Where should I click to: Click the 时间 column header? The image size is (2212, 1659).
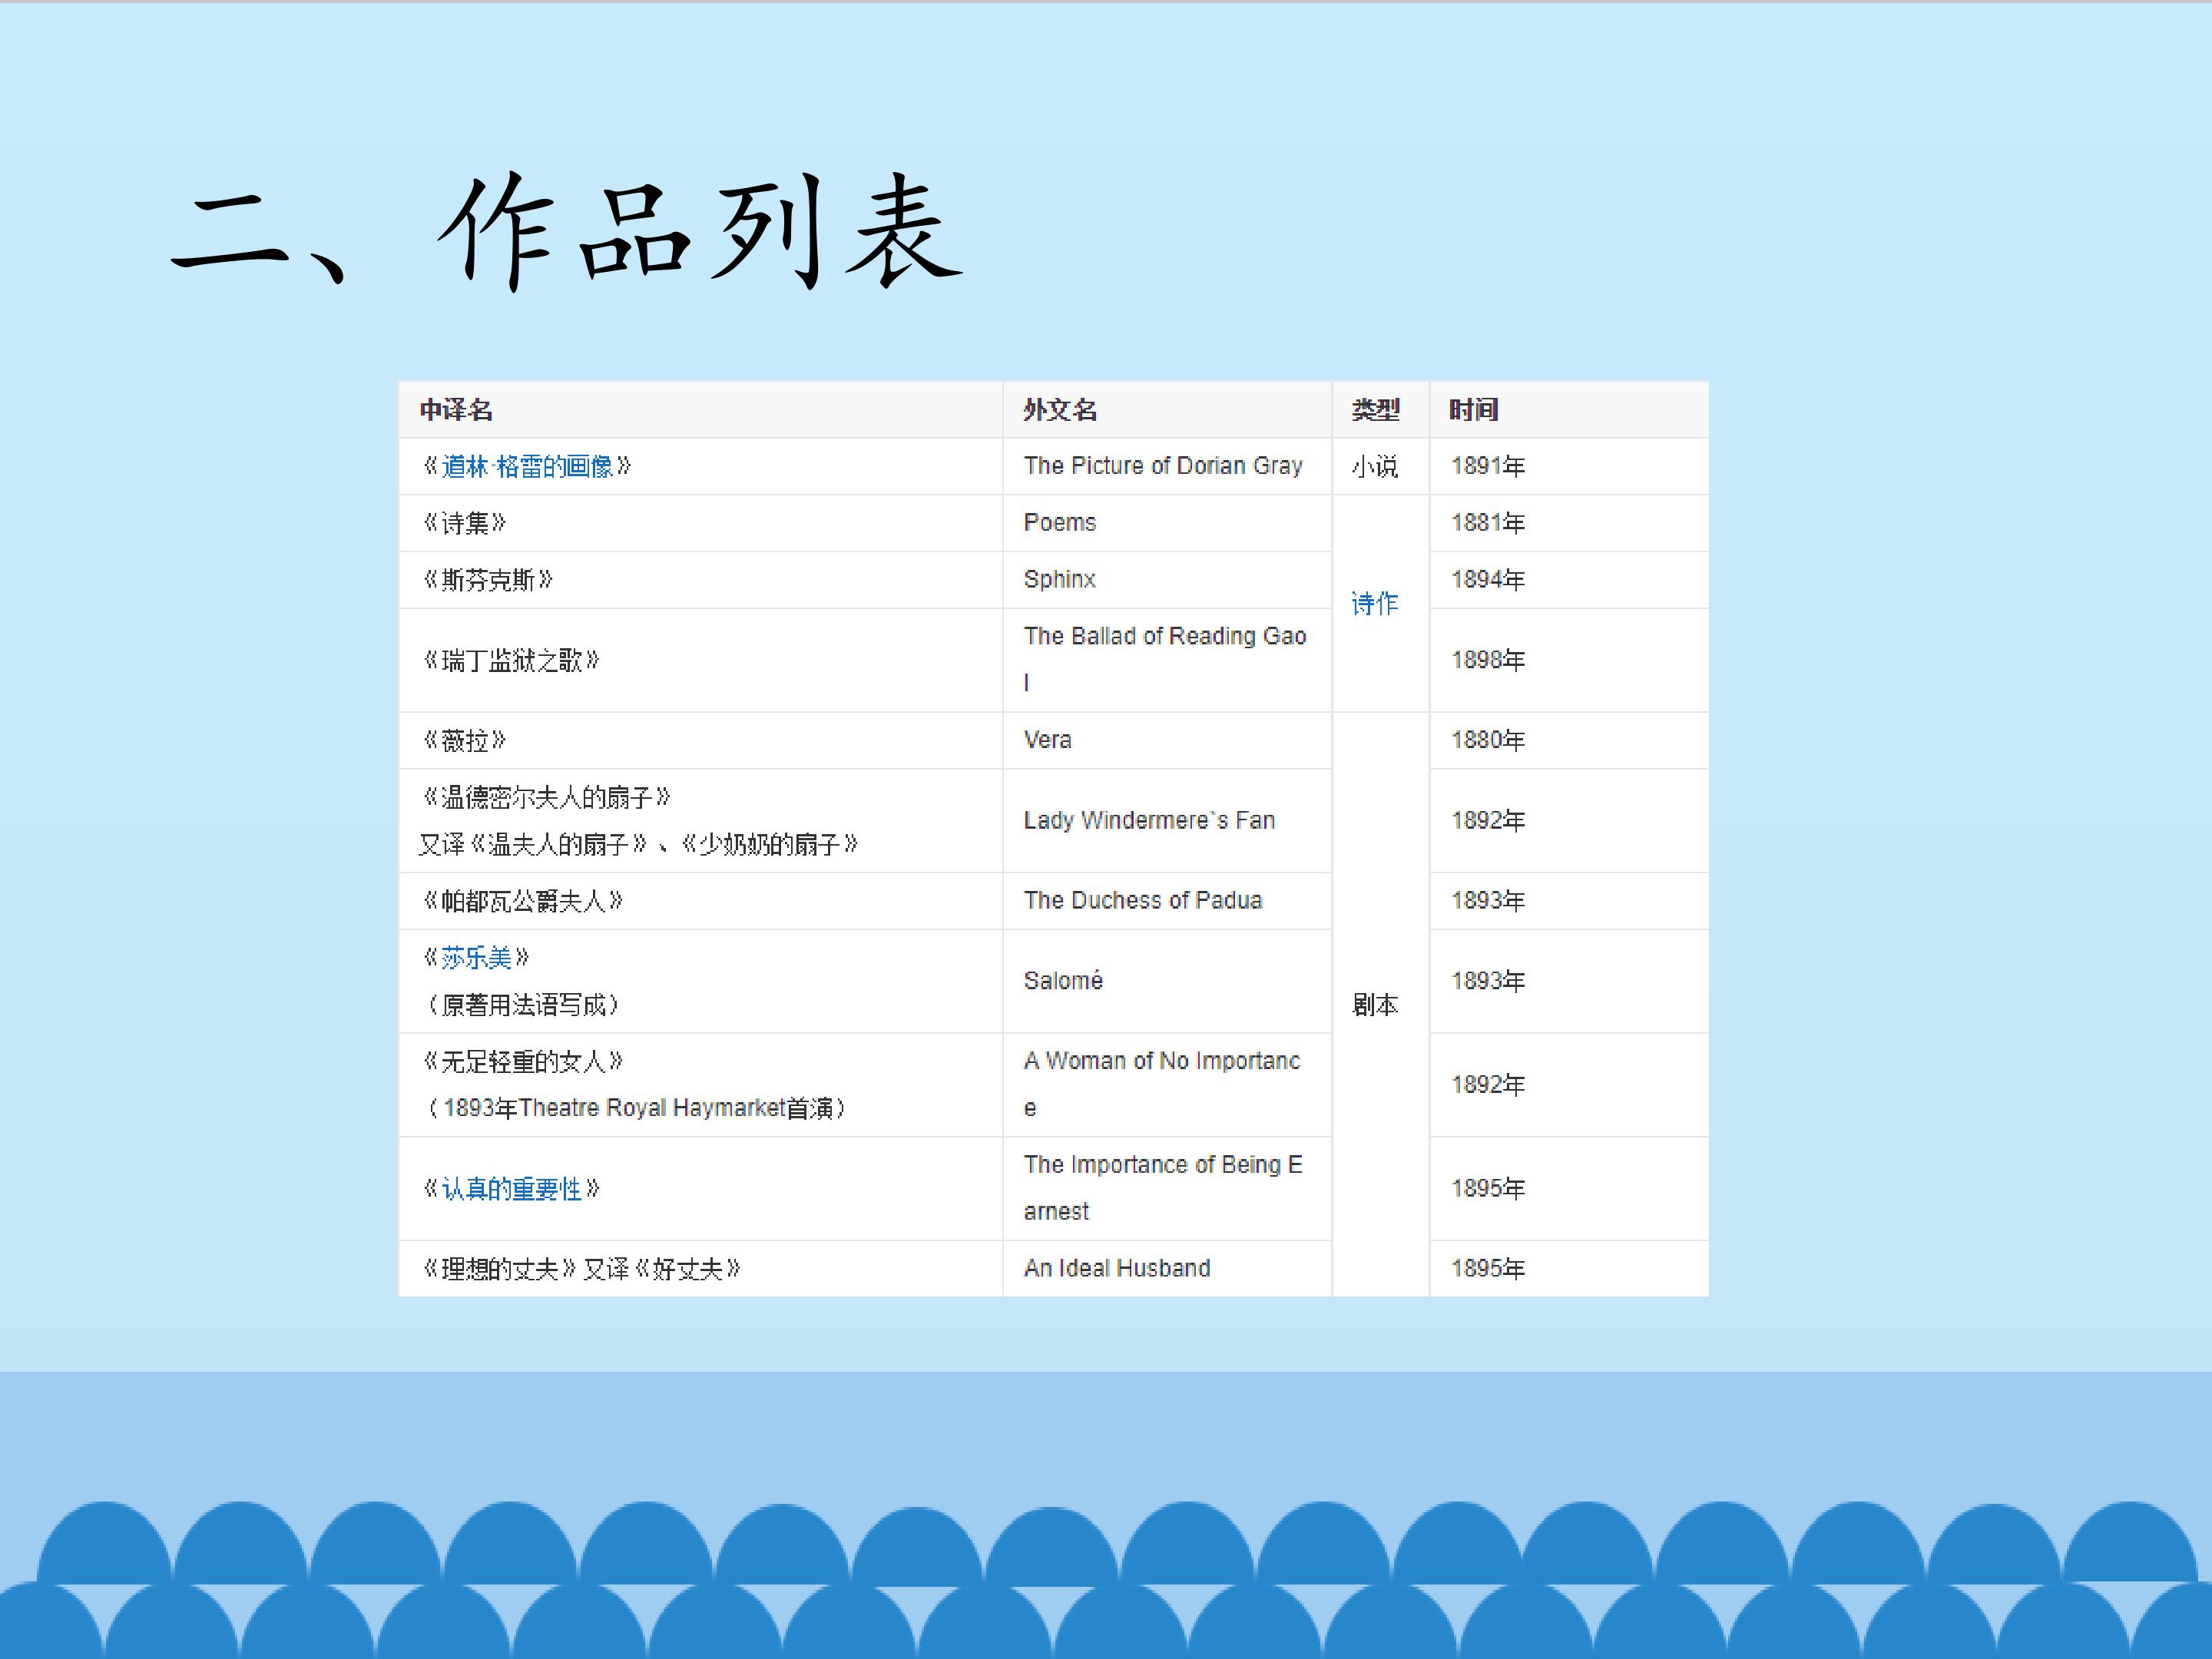pos(1474,410)
